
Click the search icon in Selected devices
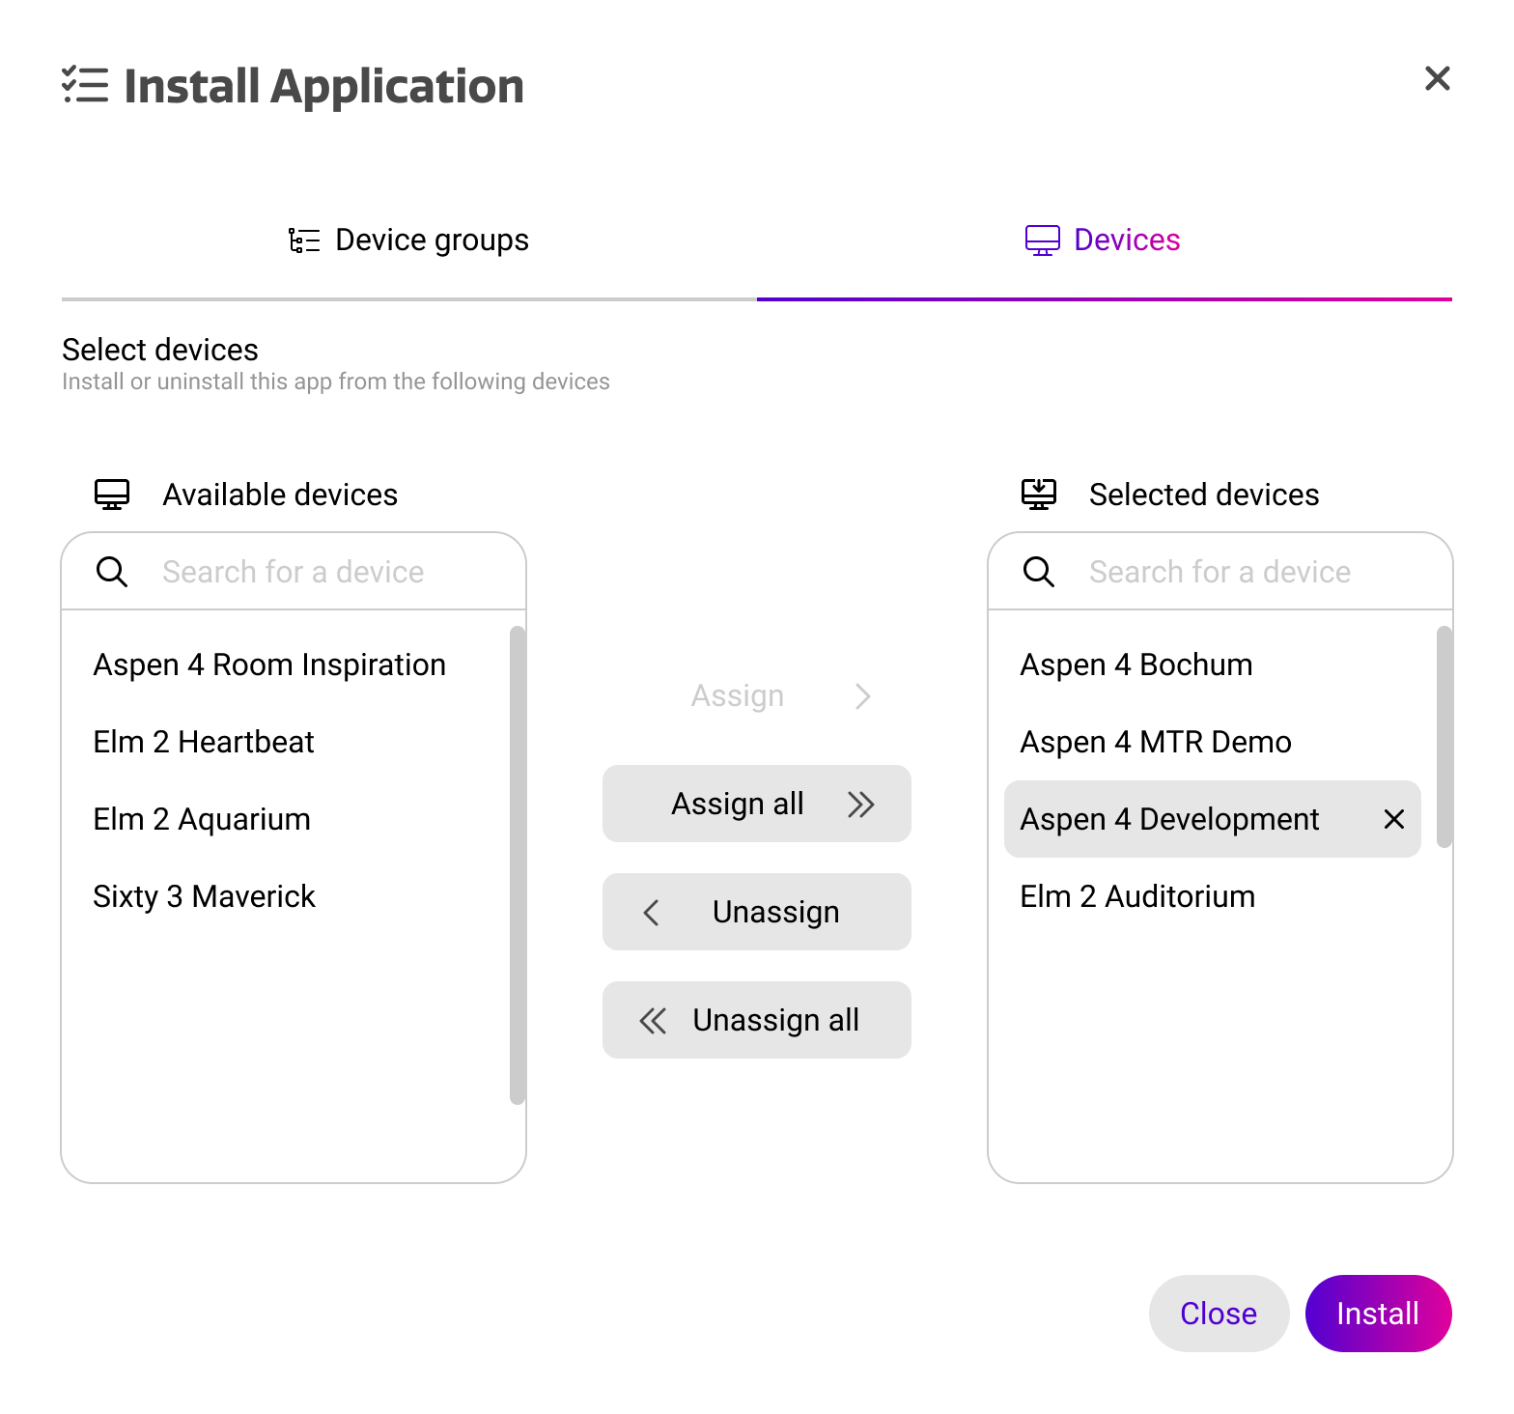pyautogui.click(x=1039, y=572)
